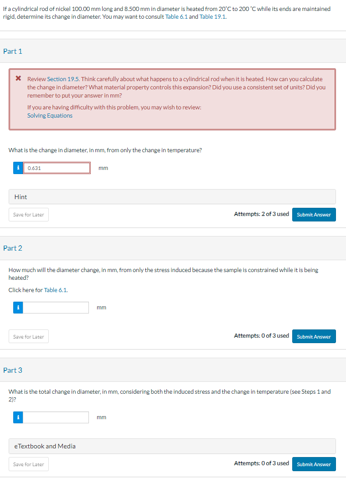
Task: Submit Answer for Part 1
Action: [314, 215]
